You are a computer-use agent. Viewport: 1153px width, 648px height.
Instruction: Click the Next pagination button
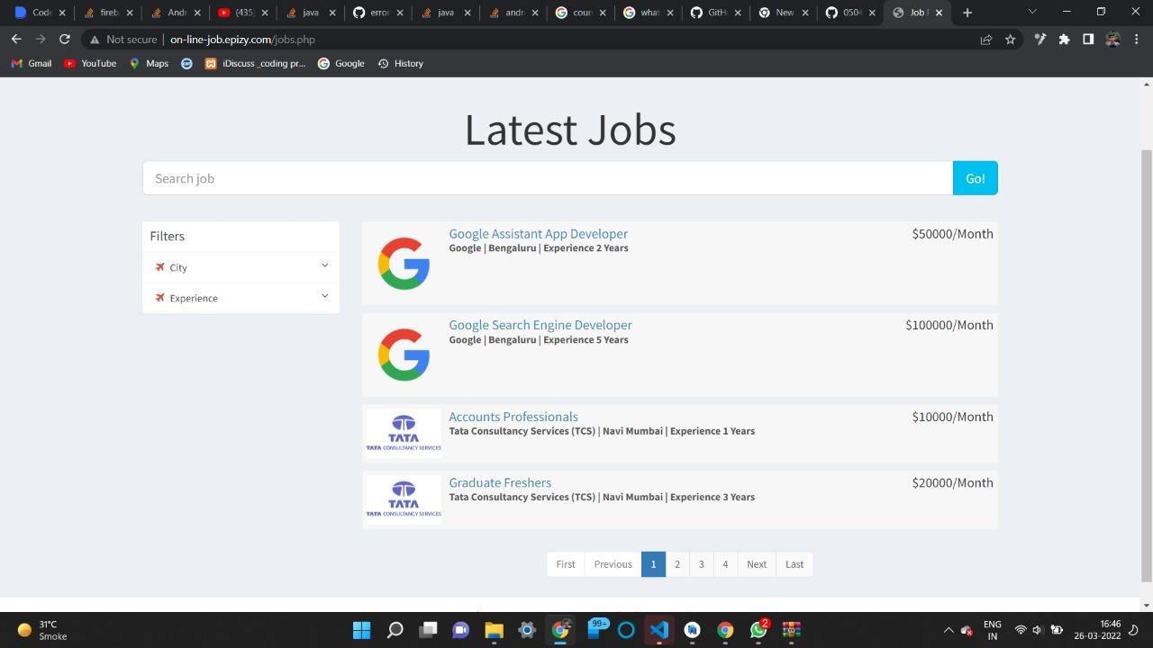(757, 564)
